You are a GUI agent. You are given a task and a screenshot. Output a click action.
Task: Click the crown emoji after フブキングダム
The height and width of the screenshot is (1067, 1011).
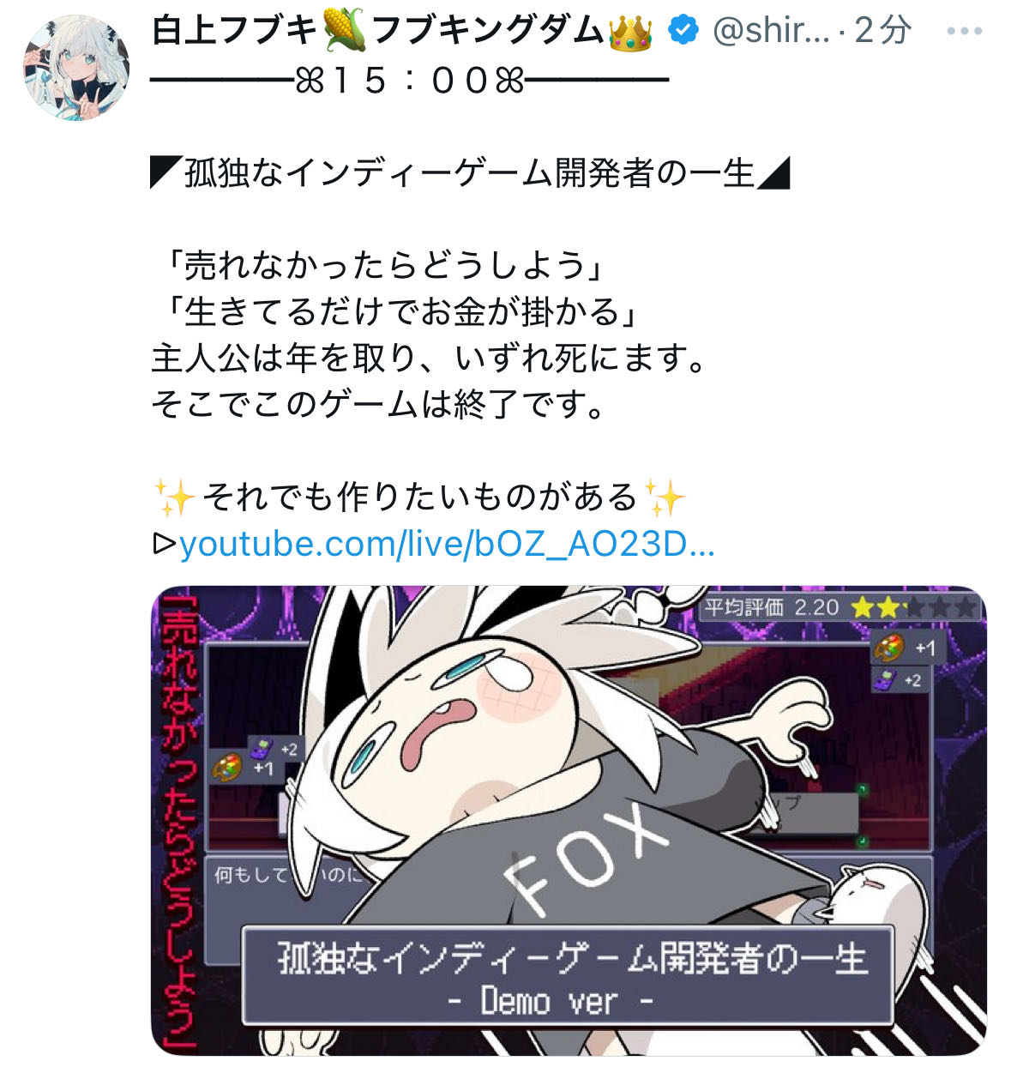coord(629,32)
